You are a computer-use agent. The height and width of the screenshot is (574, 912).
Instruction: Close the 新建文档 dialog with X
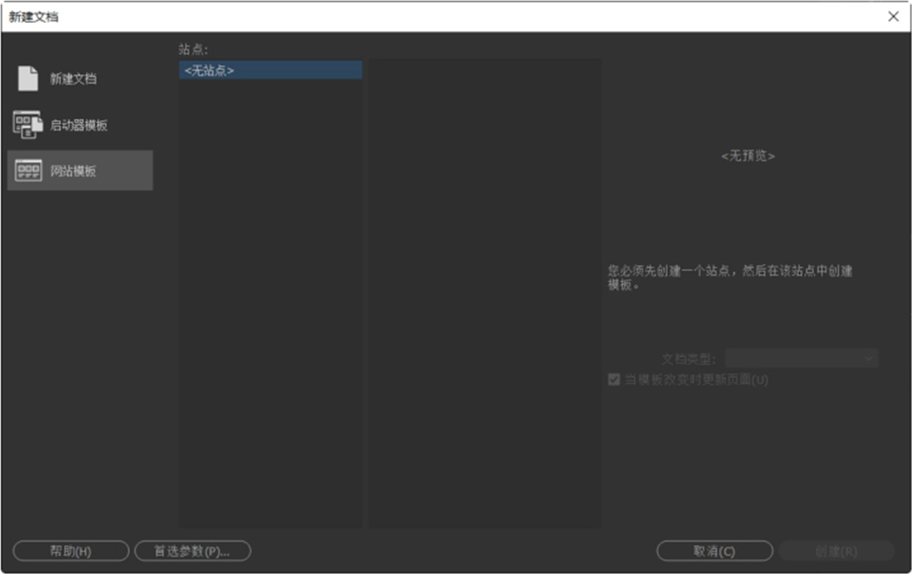(x=893, y=16)
